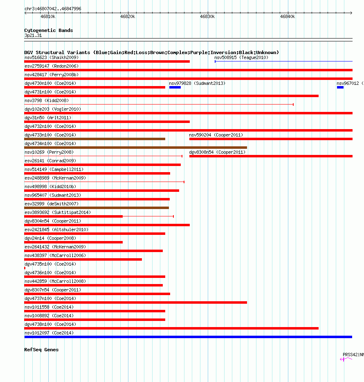Select the esv3893692 (Suktitipat2014) label
The height and width of the screenshot is (382, 364).
[58, 212]
